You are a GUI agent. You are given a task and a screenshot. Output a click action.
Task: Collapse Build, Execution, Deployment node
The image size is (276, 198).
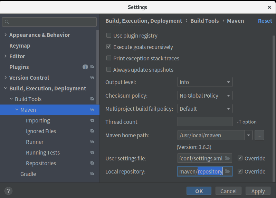[x=6, y=88]
